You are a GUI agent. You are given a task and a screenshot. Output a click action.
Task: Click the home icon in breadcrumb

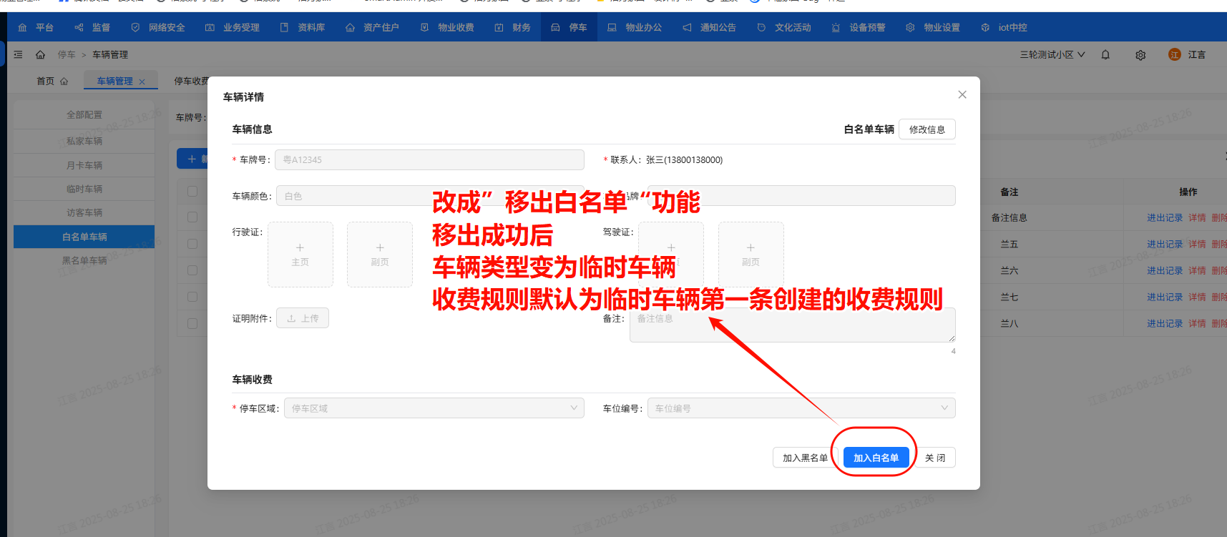point(40,55)
